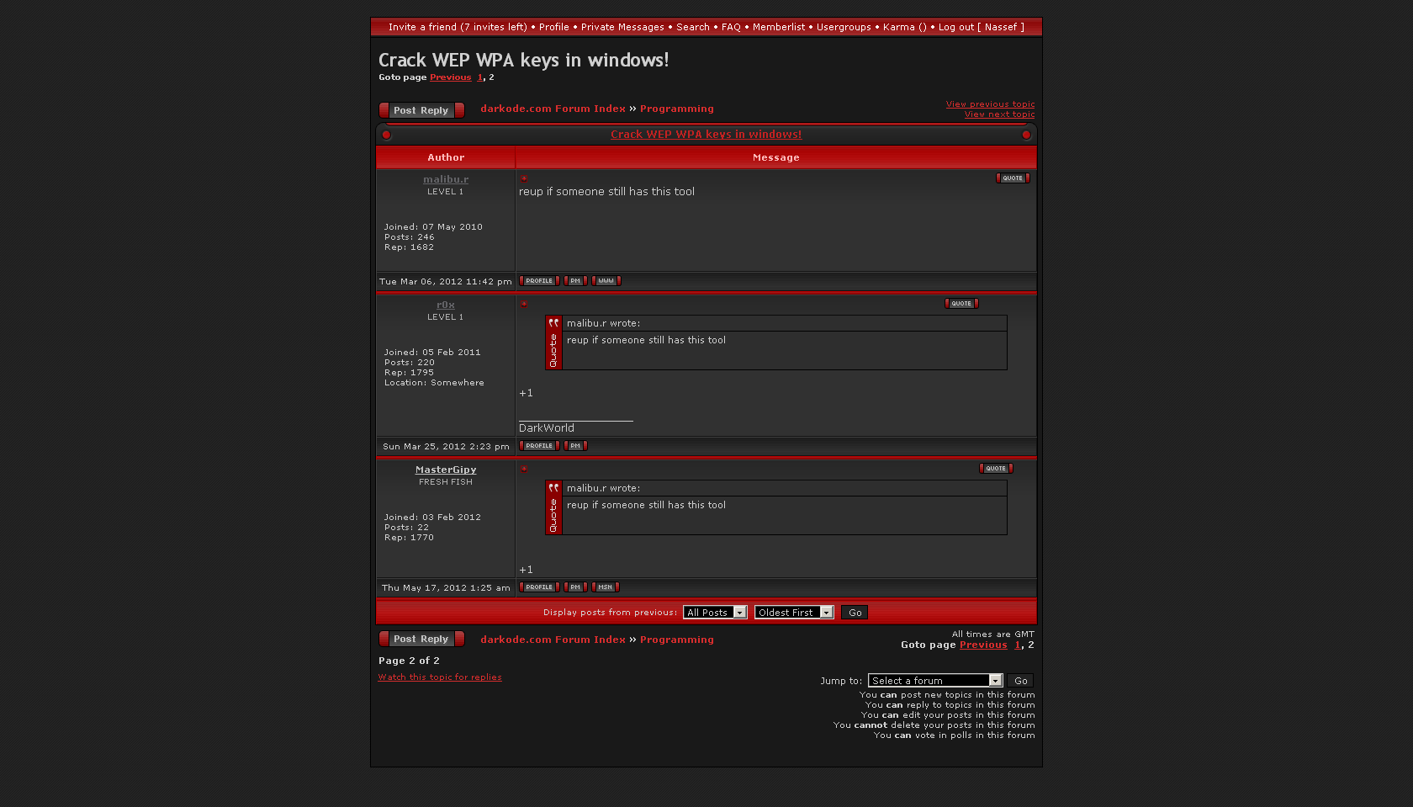
Task: Open malibu.r's Profile icon button
Action: [539, 281]
